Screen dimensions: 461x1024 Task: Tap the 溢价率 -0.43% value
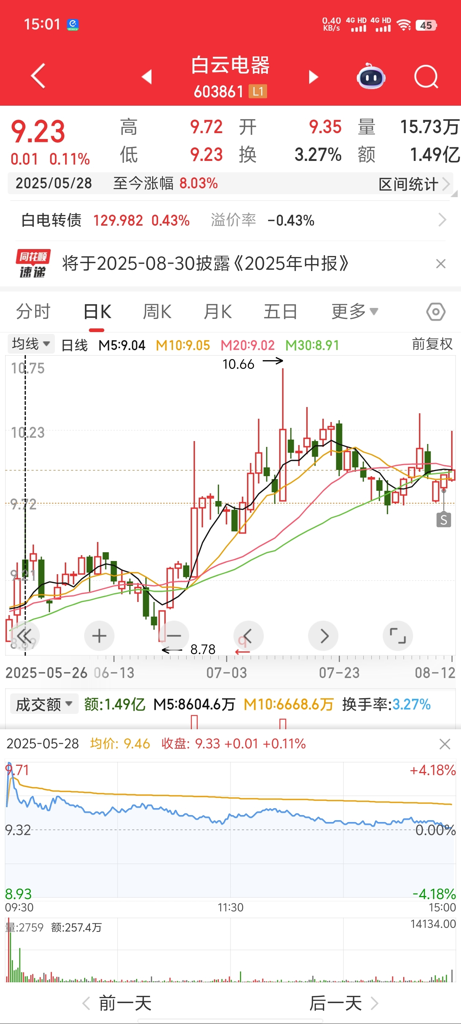pyautogui.click(x=291, y=220)
